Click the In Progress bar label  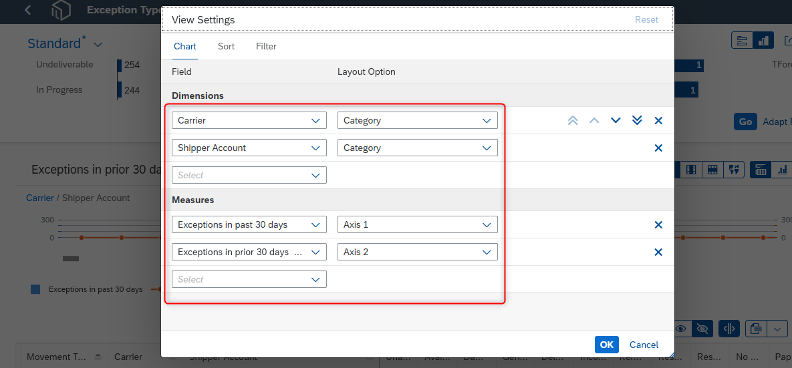(59, 90)
